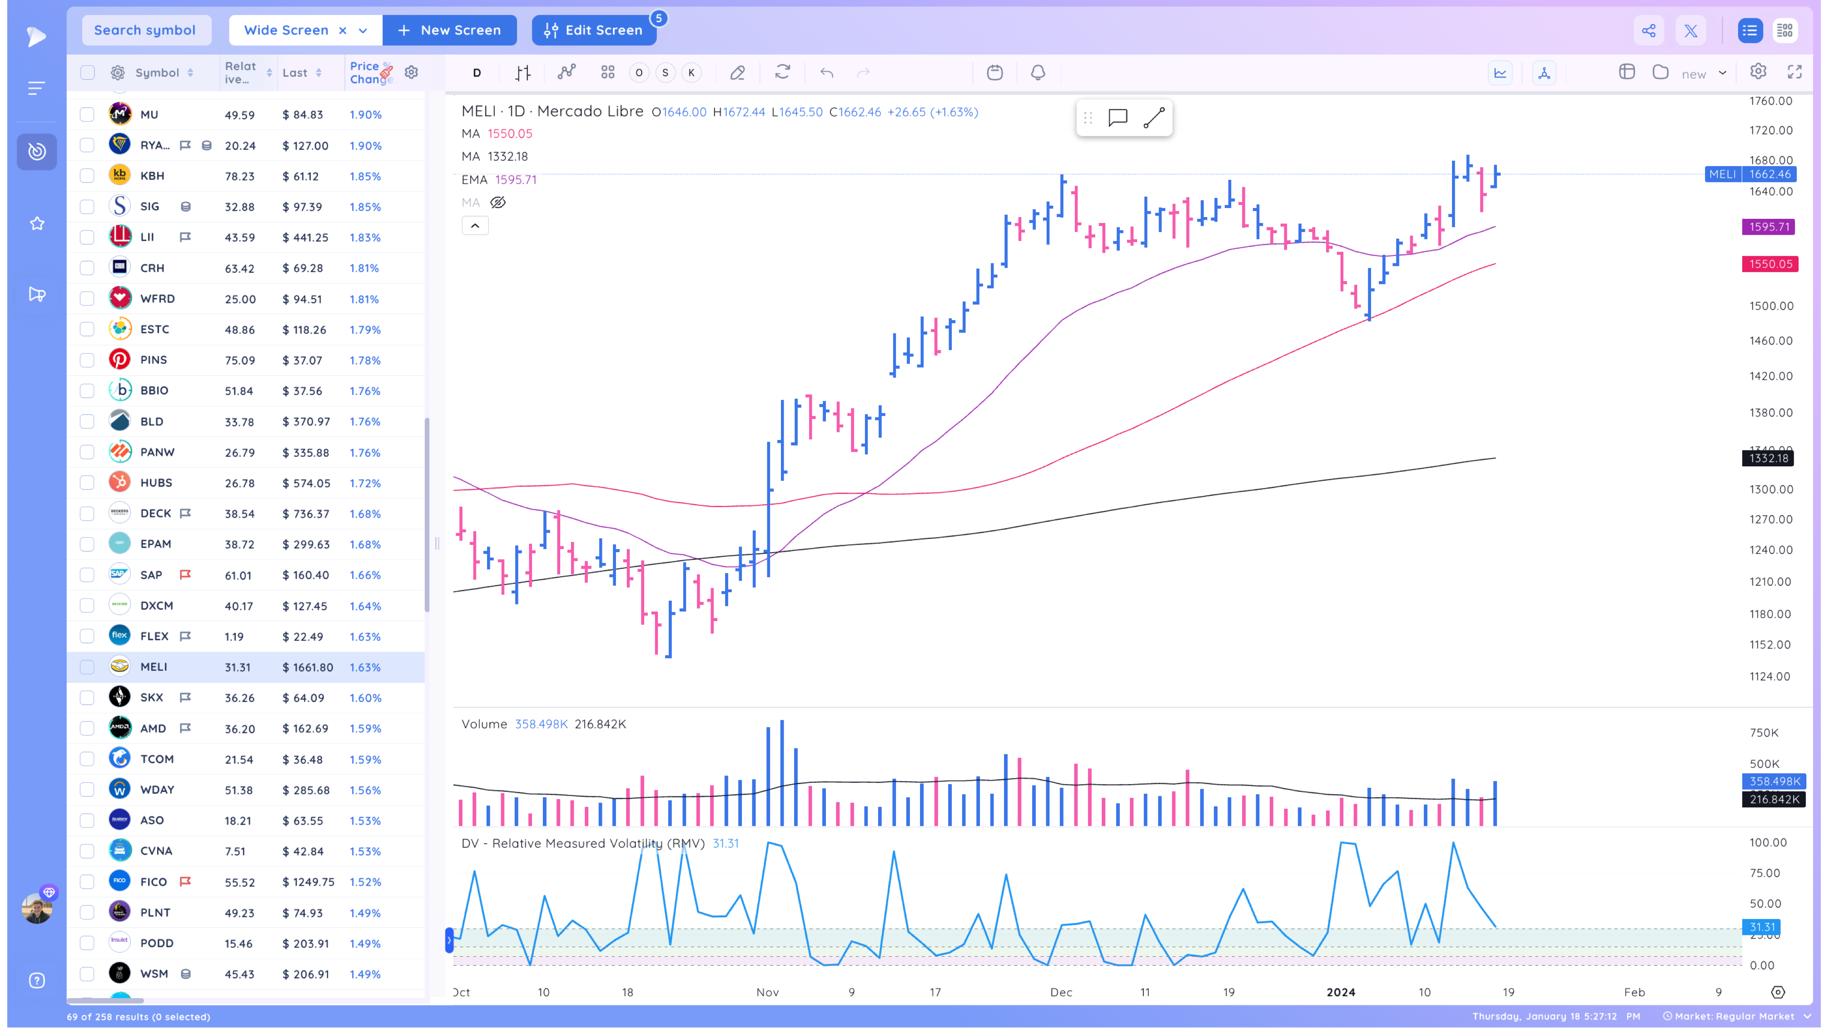Click the fullscreen expand icon

tap(1795, 72)
